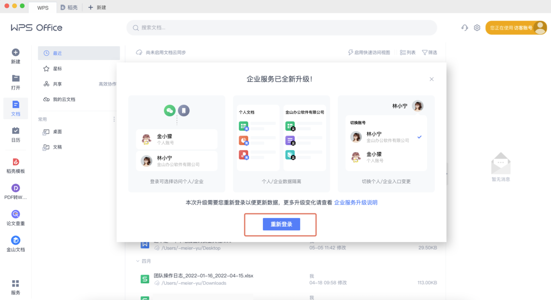Select the 文档 sidebar icon
This screenshot has width=551, height=300.
pyautogui.click(x=15, y=105)
